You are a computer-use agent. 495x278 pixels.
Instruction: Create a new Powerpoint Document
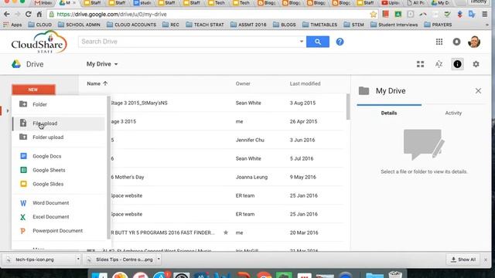pos(59,230)
